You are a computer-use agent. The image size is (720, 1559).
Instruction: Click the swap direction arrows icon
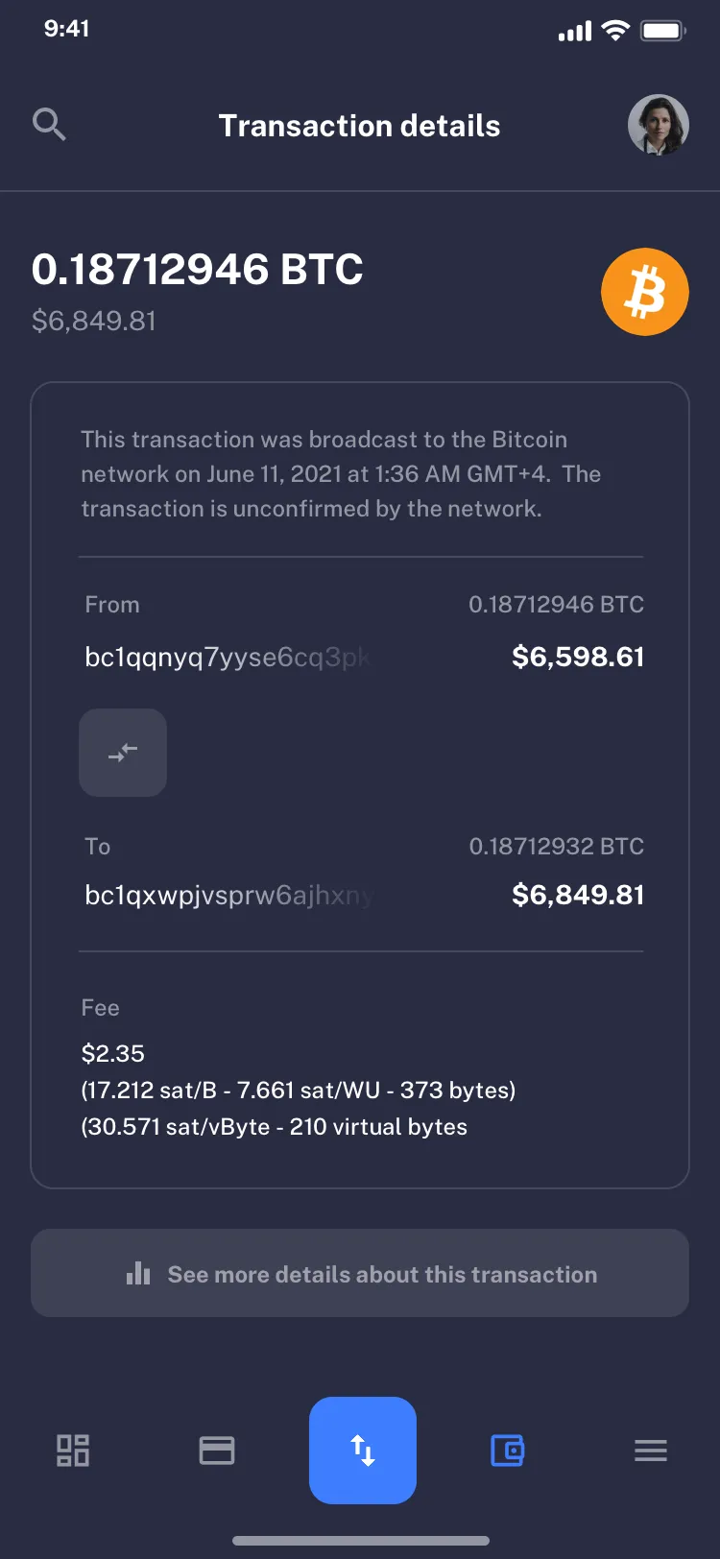pyautogui.click(x=123, y=753)
